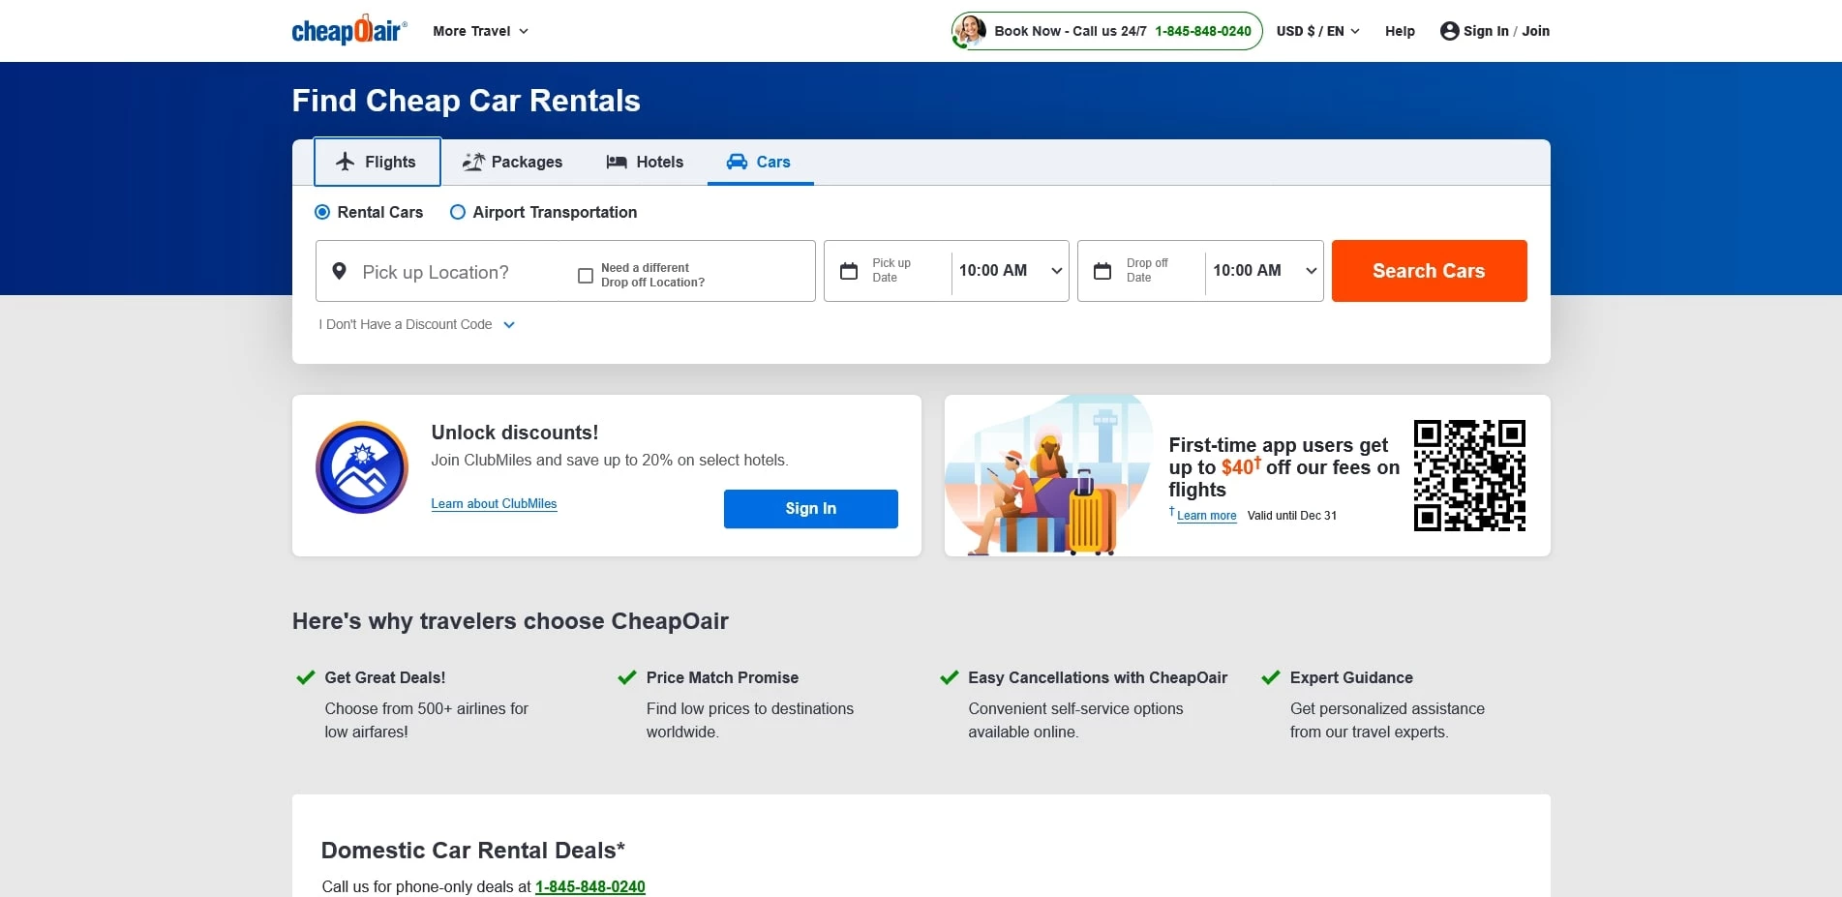Open the drop off time dropdown
Viewport: 1842px width, 897px height.
(x=1263, y=271)
